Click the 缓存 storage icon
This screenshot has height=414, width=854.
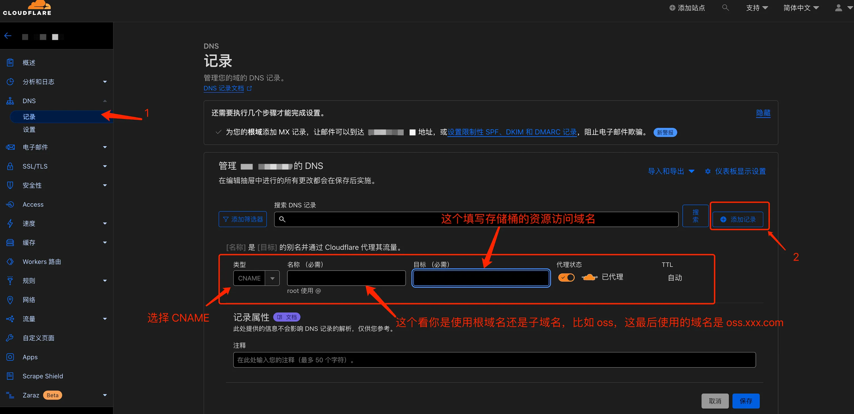pos(10,242)
